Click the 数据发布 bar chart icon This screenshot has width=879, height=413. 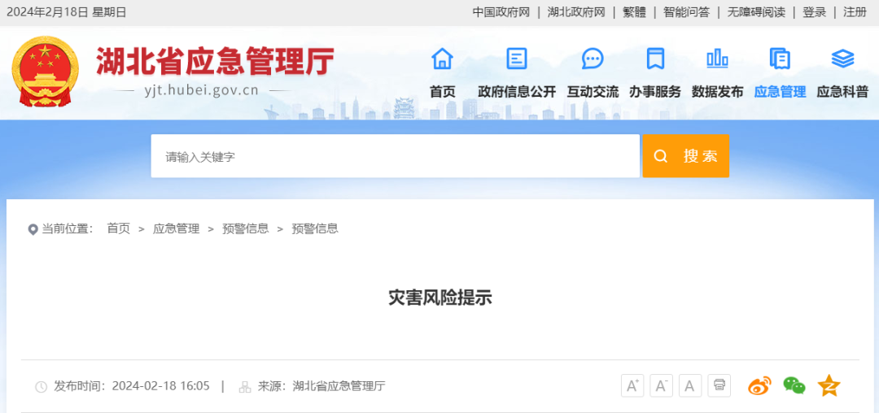(x=717, y=59)
